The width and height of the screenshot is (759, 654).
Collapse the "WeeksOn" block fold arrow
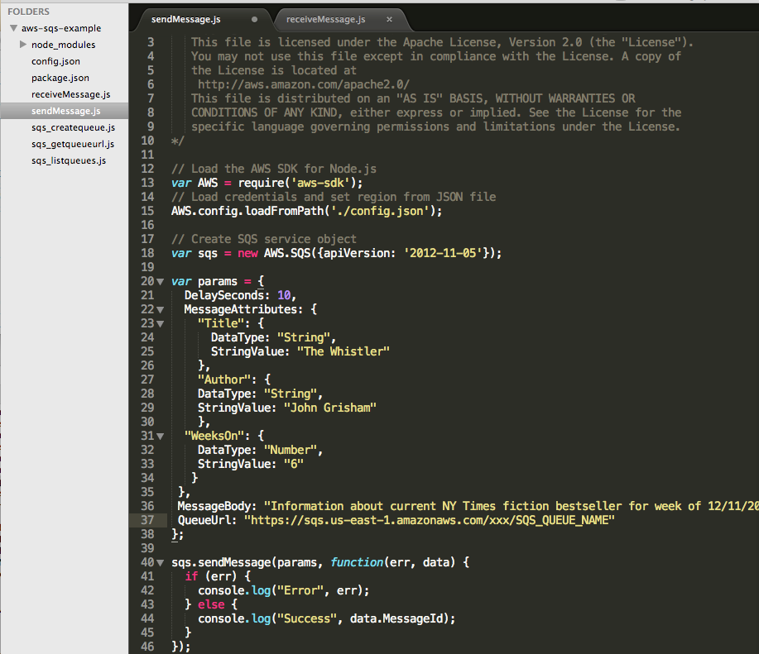tap(161, 436)
